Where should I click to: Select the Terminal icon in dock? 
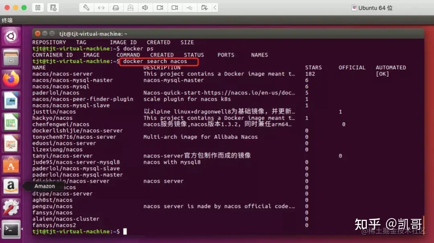point(11,229)
